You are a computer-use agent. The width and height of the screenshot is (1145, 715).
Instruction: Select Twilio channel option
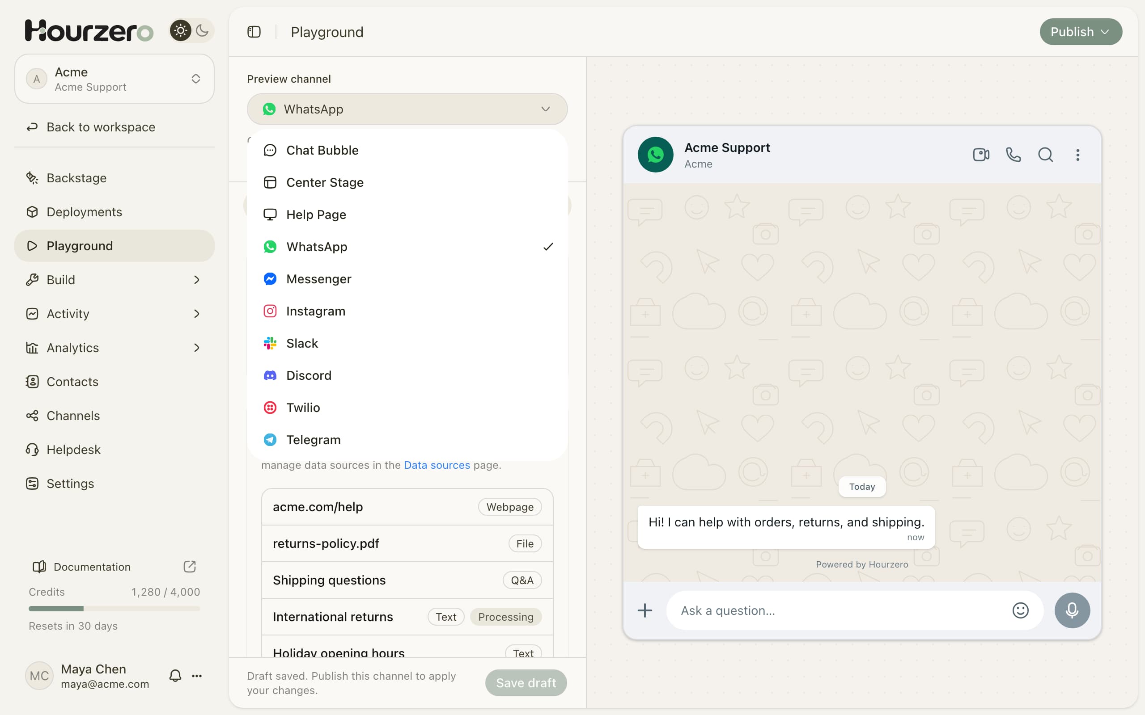(407, 408)
